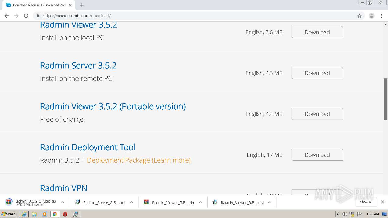Launch Internet Explorer from taskbar
Image resolution: width=388 pixels, height=218 pixels.
coord(24,214)
